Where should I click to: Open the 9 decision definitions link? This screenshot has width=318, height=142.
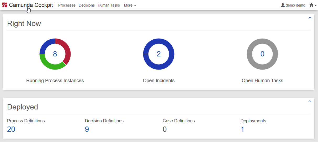click(87, 129)
